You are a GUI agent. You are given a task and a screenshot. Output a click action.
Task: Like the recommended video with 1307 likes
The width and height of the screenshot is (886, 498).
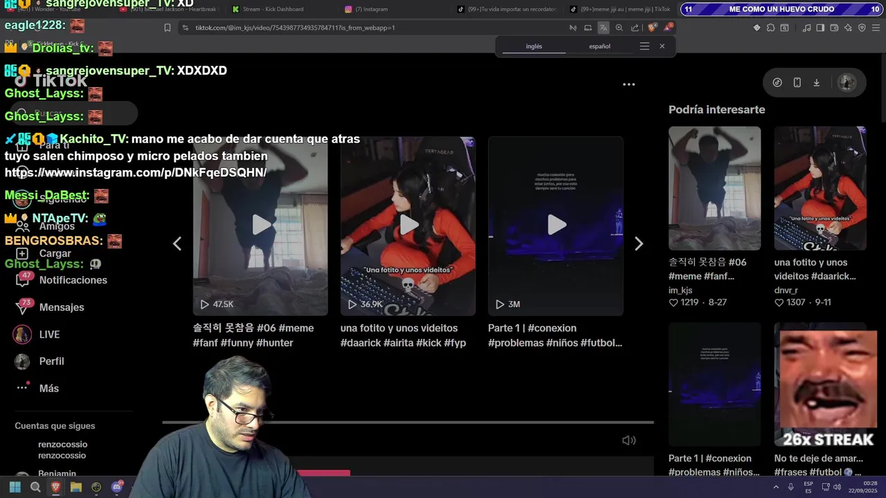point(779,303)
